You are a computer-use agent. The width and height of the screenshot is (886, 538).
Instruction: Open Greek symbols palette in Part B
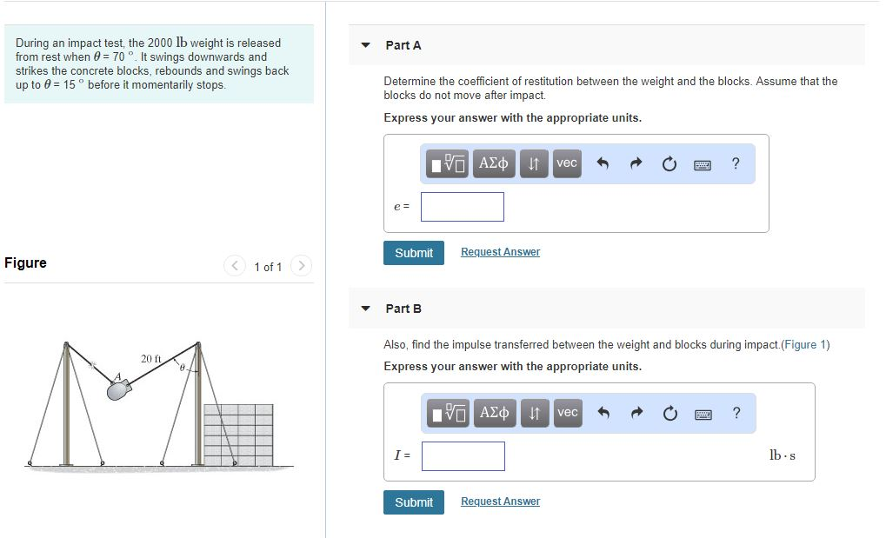494,413
